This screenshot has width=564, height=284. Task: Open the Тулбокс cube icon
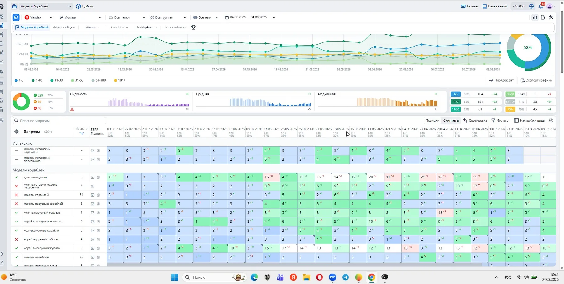78,6
